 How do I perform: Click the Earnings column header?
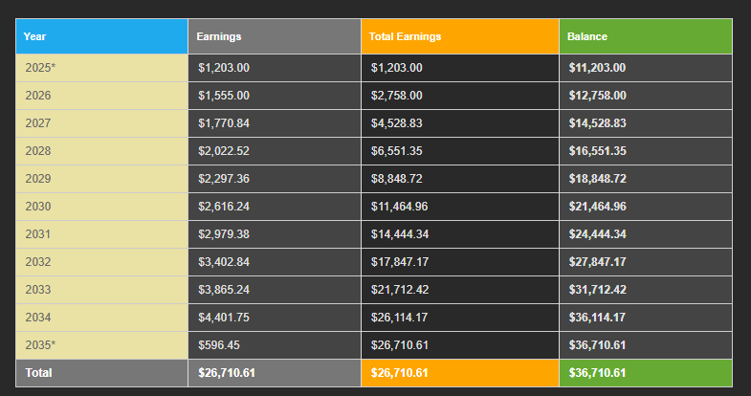tap(275, 36)
